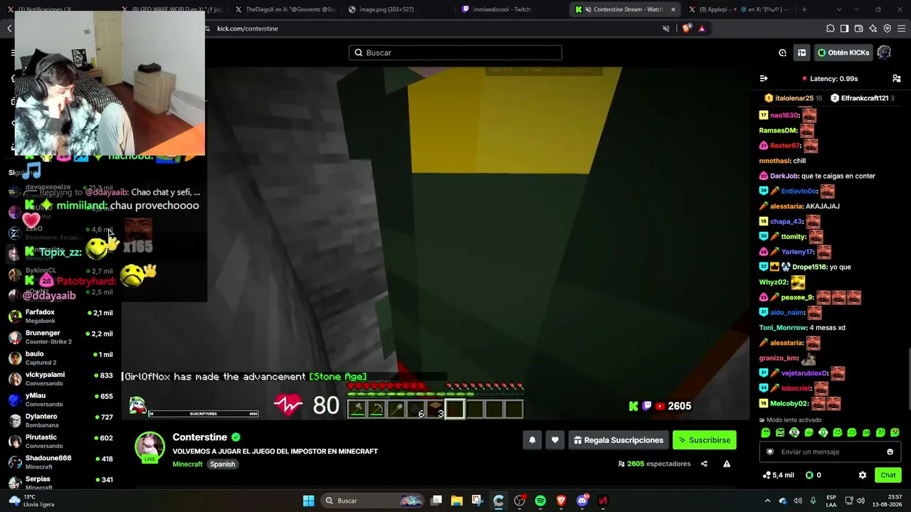Viewport: 911px width, 512px height.
Task: Open the browser extensions puzzle icon
Action: (x=831, y=28)
